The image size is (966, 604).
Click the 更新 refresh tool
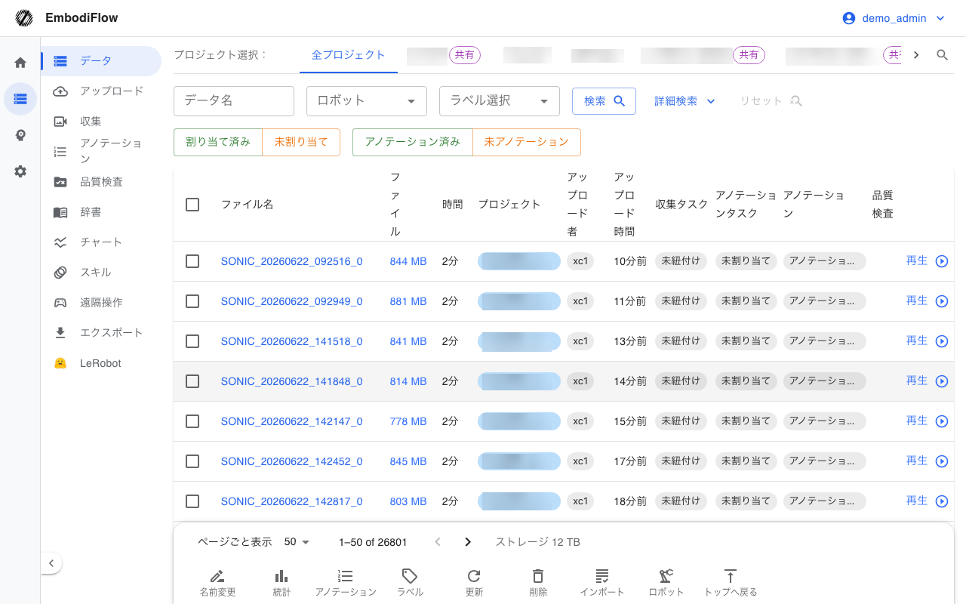coord(474,583)
